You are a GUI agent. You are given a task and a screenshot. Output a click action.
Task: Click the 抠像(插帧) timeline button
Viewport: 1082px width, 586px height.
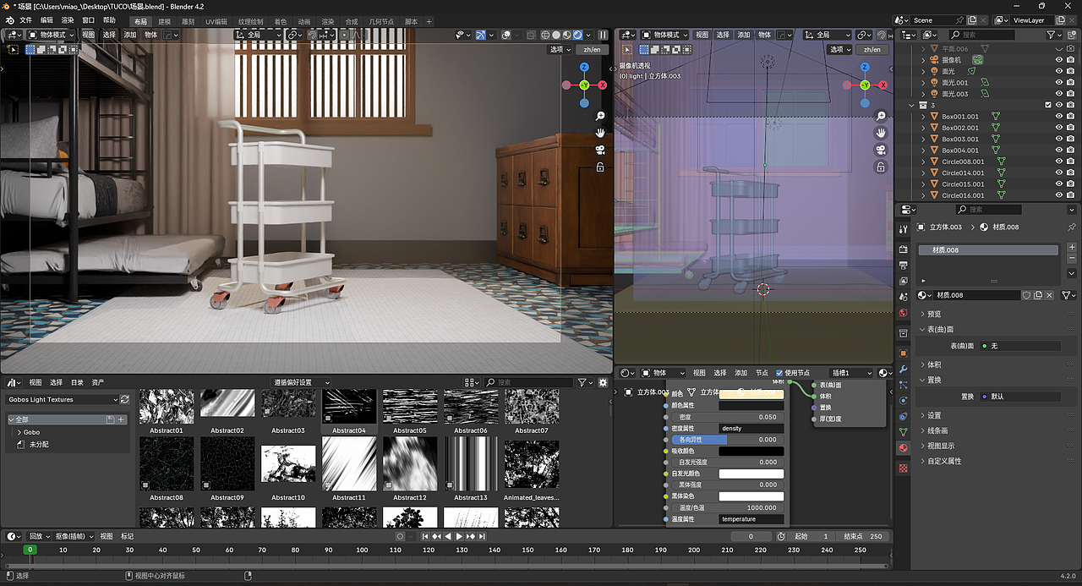74,536
